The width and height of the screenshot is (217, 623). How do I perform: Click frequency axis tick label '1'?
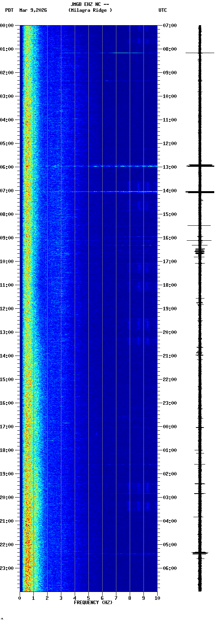coord(33,598)
